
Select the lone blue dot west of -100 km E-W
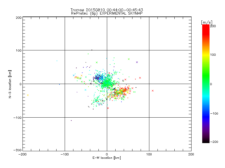point(59,85)
